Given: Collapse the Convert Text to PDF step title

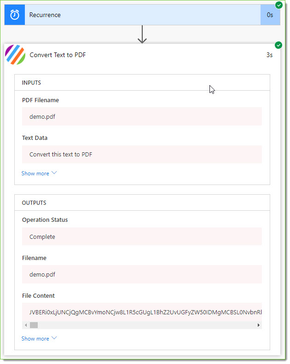Looking at the screenshot, I should point(58,55).
